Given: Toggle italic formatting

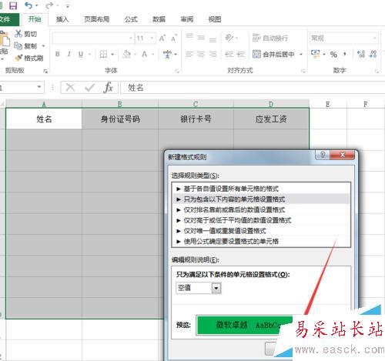Looking at the screenshot, I should pyautogui.click(x=69, y=54).
